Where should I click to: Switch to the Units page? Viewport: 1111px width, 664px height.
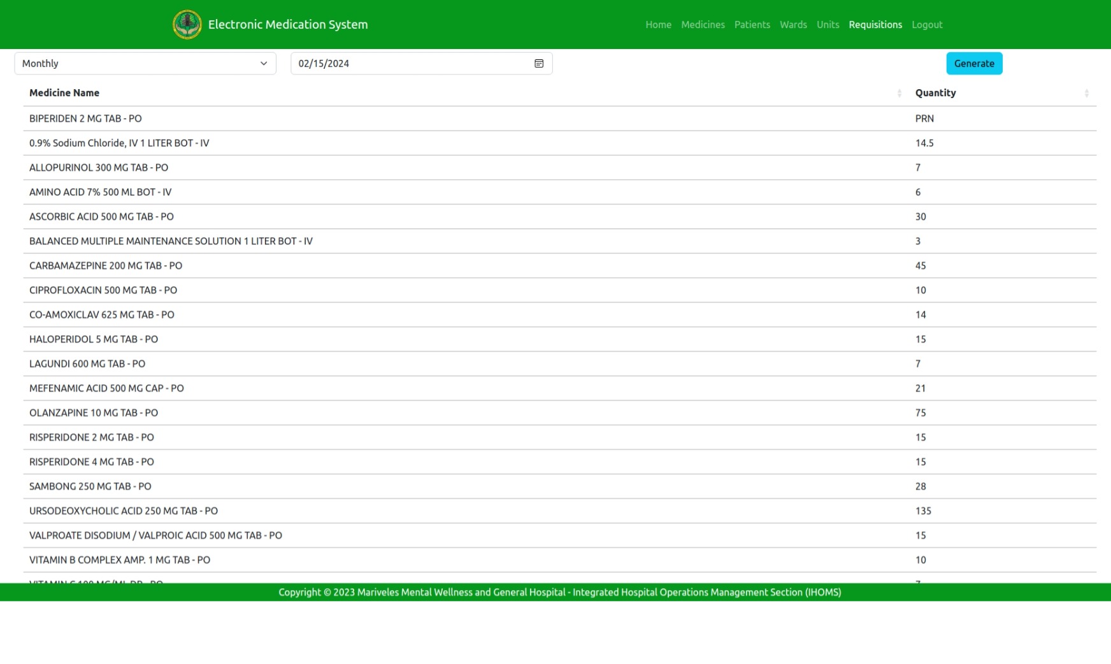pyautogui.click(x=828, y=25)
